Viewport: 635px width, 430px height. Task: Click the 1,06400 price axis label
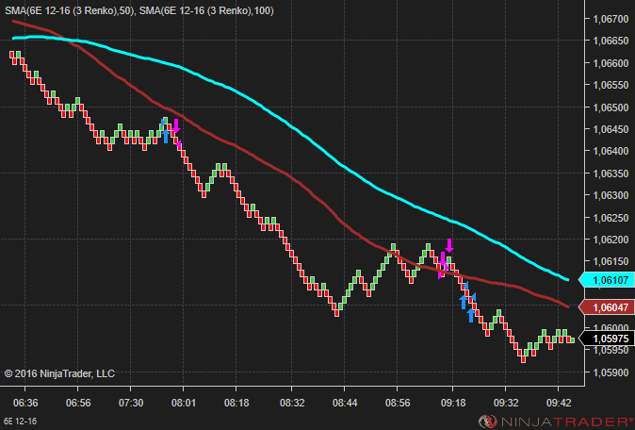tap(611, 151)
